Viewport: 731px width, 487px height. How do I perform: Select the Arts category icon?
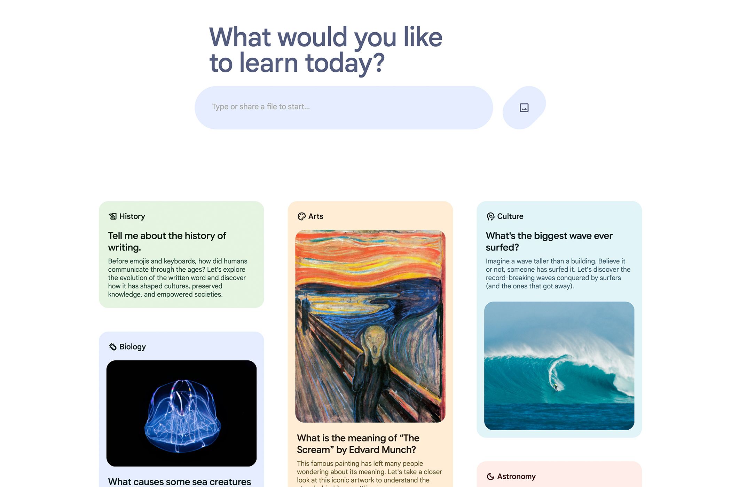coord(301,216)
